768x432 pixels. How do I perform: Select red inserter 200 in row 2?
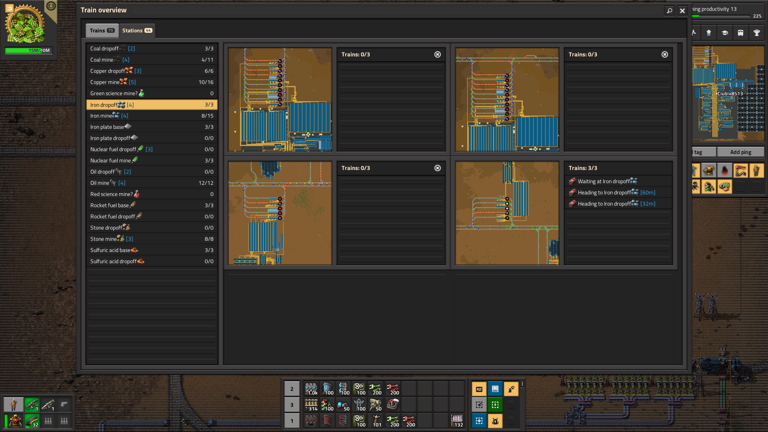(392, 388)
